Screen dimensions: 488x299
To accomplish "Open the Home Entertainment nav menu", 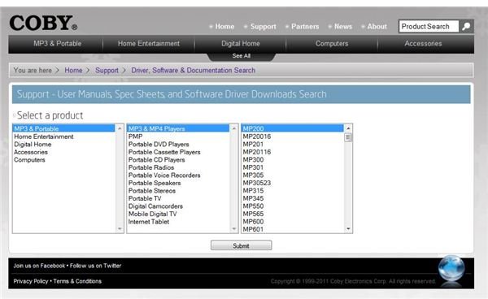I will [x=149, y=44].
